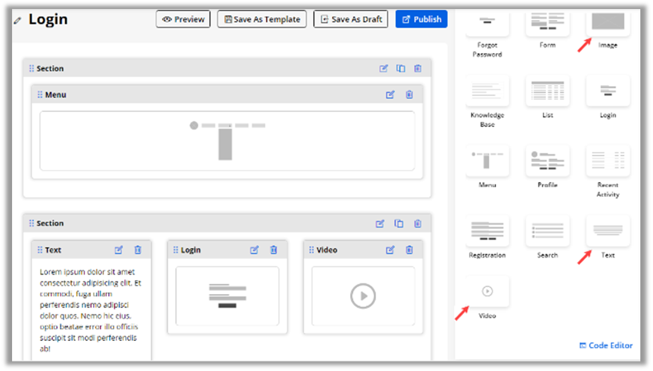Duplicate the second Section
This screenshot has height=371, width=653.
pos(399,223)
